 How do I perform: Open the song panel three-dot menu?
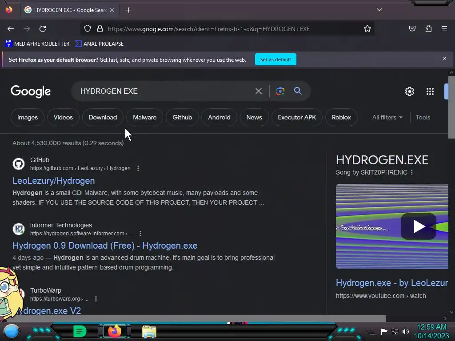[412, 173]
